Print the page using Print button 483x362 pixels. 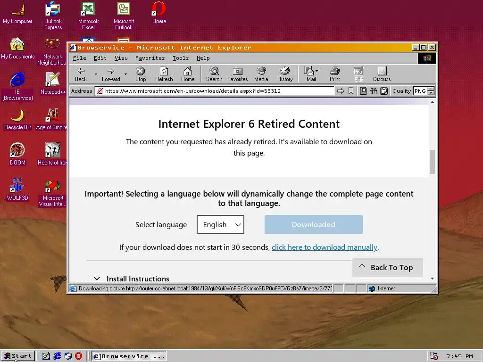pyautogui.click(x=334, y=74)
